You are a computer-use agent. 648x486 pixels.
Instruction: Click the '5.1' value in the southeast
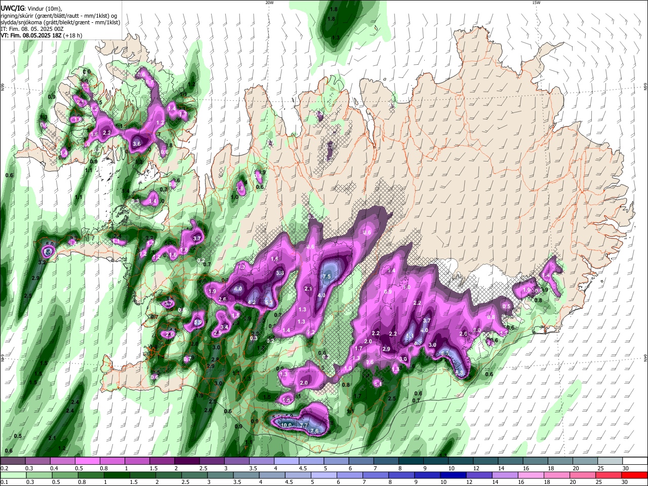pyautogui.click(x=410, y=336)
